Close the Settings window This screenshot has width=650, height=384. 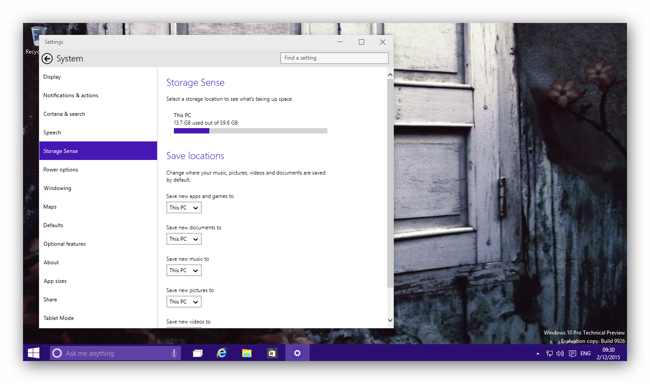383,42
